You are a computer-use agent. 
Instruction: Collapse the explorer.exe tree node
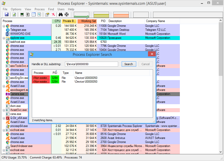click(4, 38)
